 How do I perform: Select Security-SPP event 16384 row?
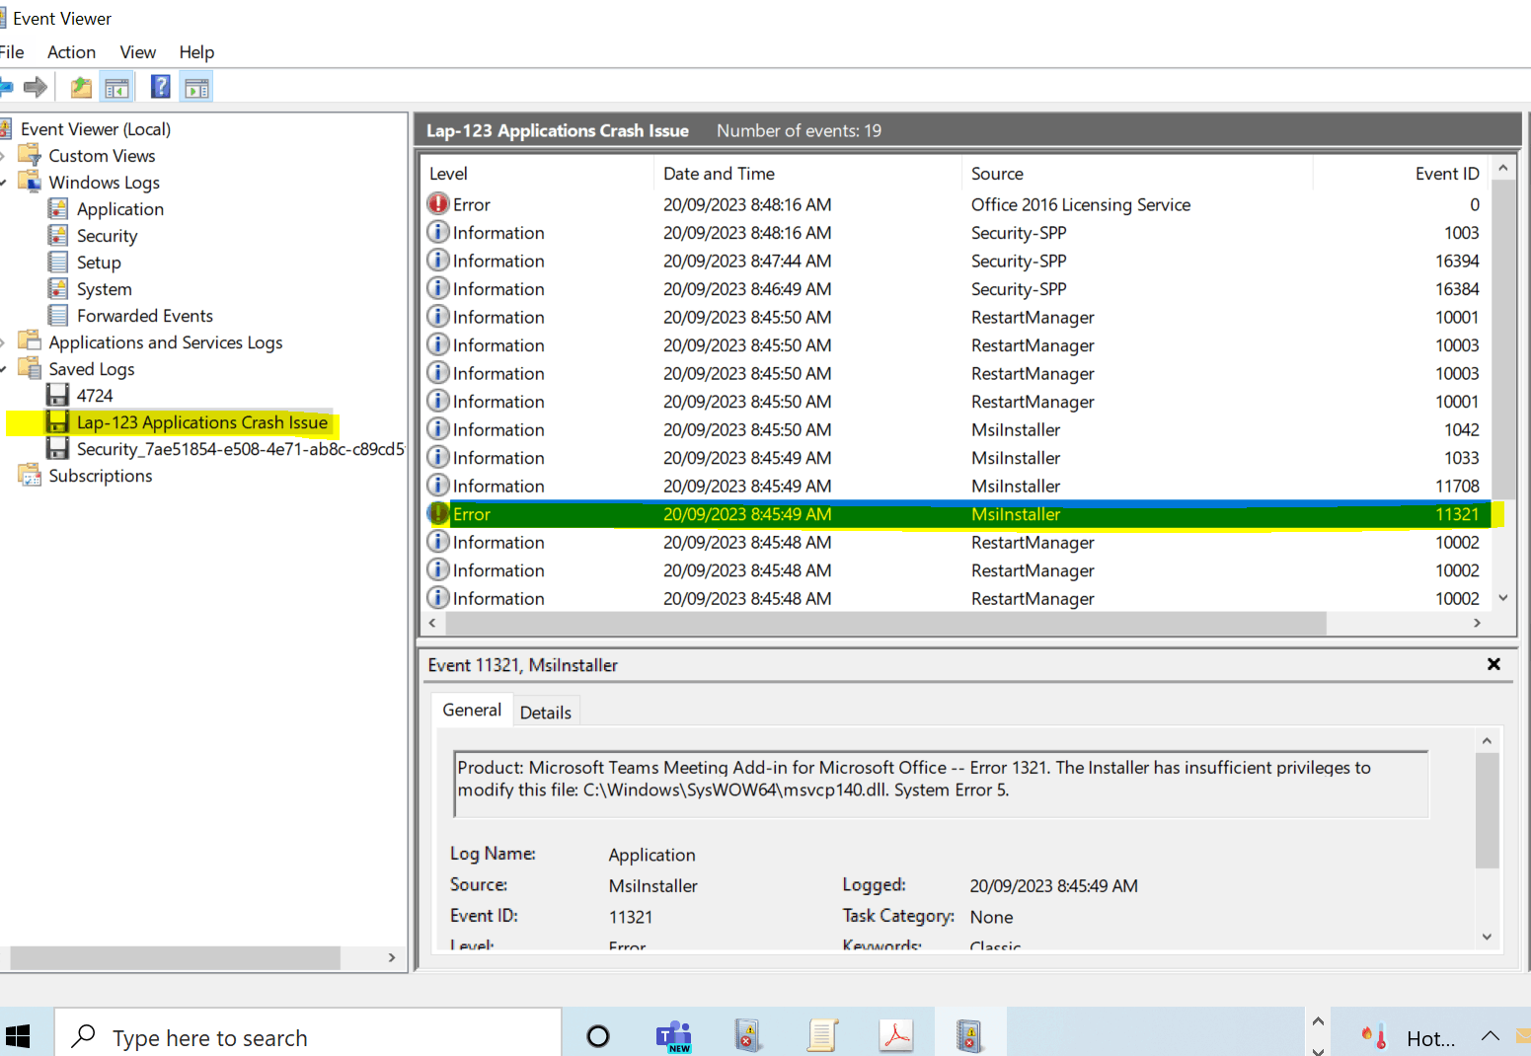click(x=956, y=289)
